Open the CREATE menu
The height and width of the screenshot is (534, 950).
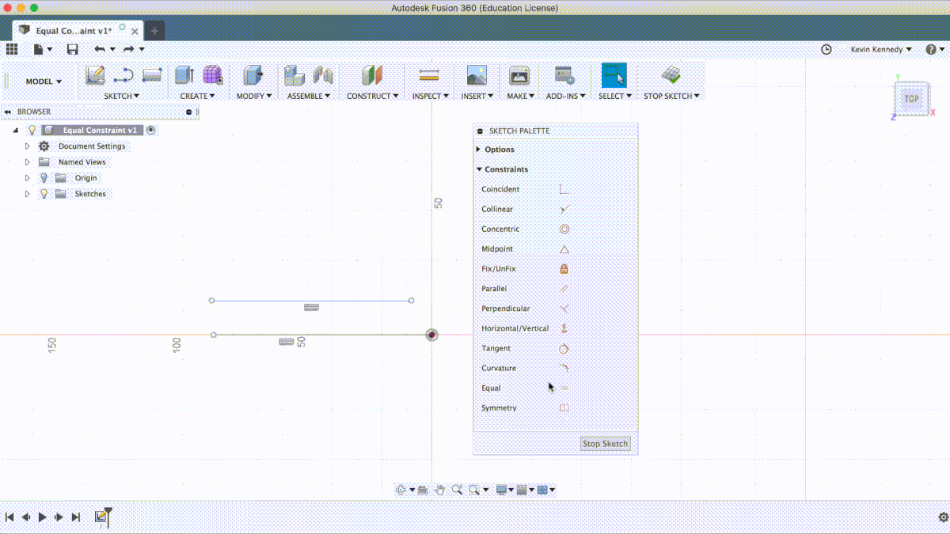pyautogui.click(x=198, y=96)
